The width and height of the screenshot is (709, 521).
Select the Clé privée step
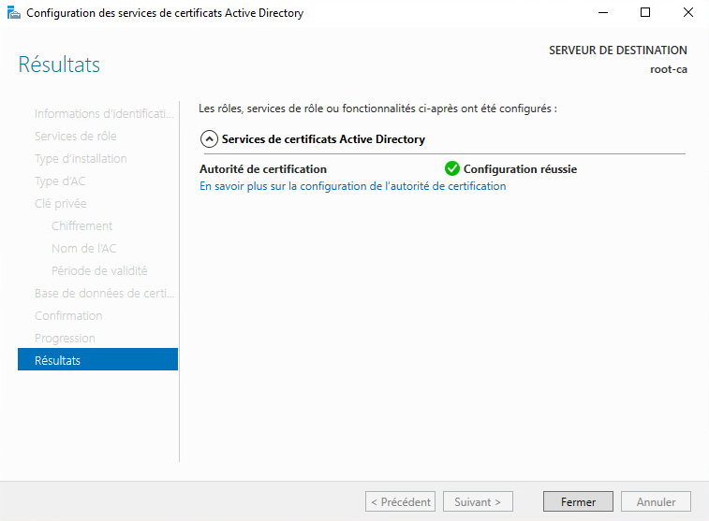[60, 203]
